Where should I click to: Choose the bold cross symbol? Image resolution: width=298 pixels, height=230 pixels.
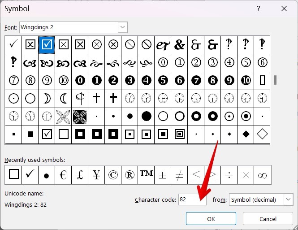pyautogui.click(x=113, y=99)
